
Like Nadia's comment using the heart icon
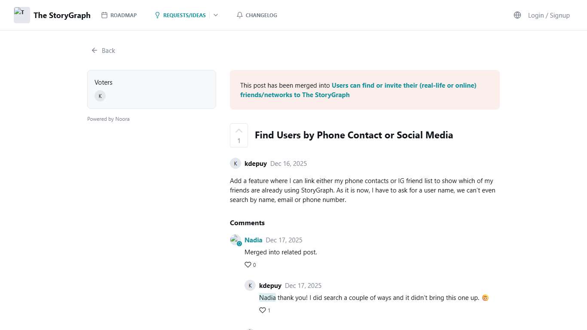[248, 265]
